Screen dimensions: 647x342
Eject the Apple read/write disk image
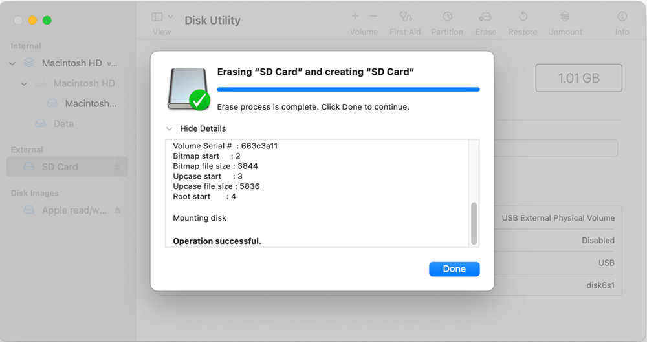click(117, 210)
